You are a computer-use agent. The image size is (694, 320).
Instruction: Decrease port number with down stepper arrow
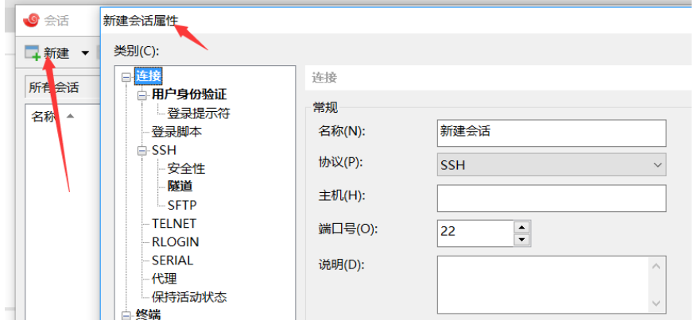click(523, 240)
